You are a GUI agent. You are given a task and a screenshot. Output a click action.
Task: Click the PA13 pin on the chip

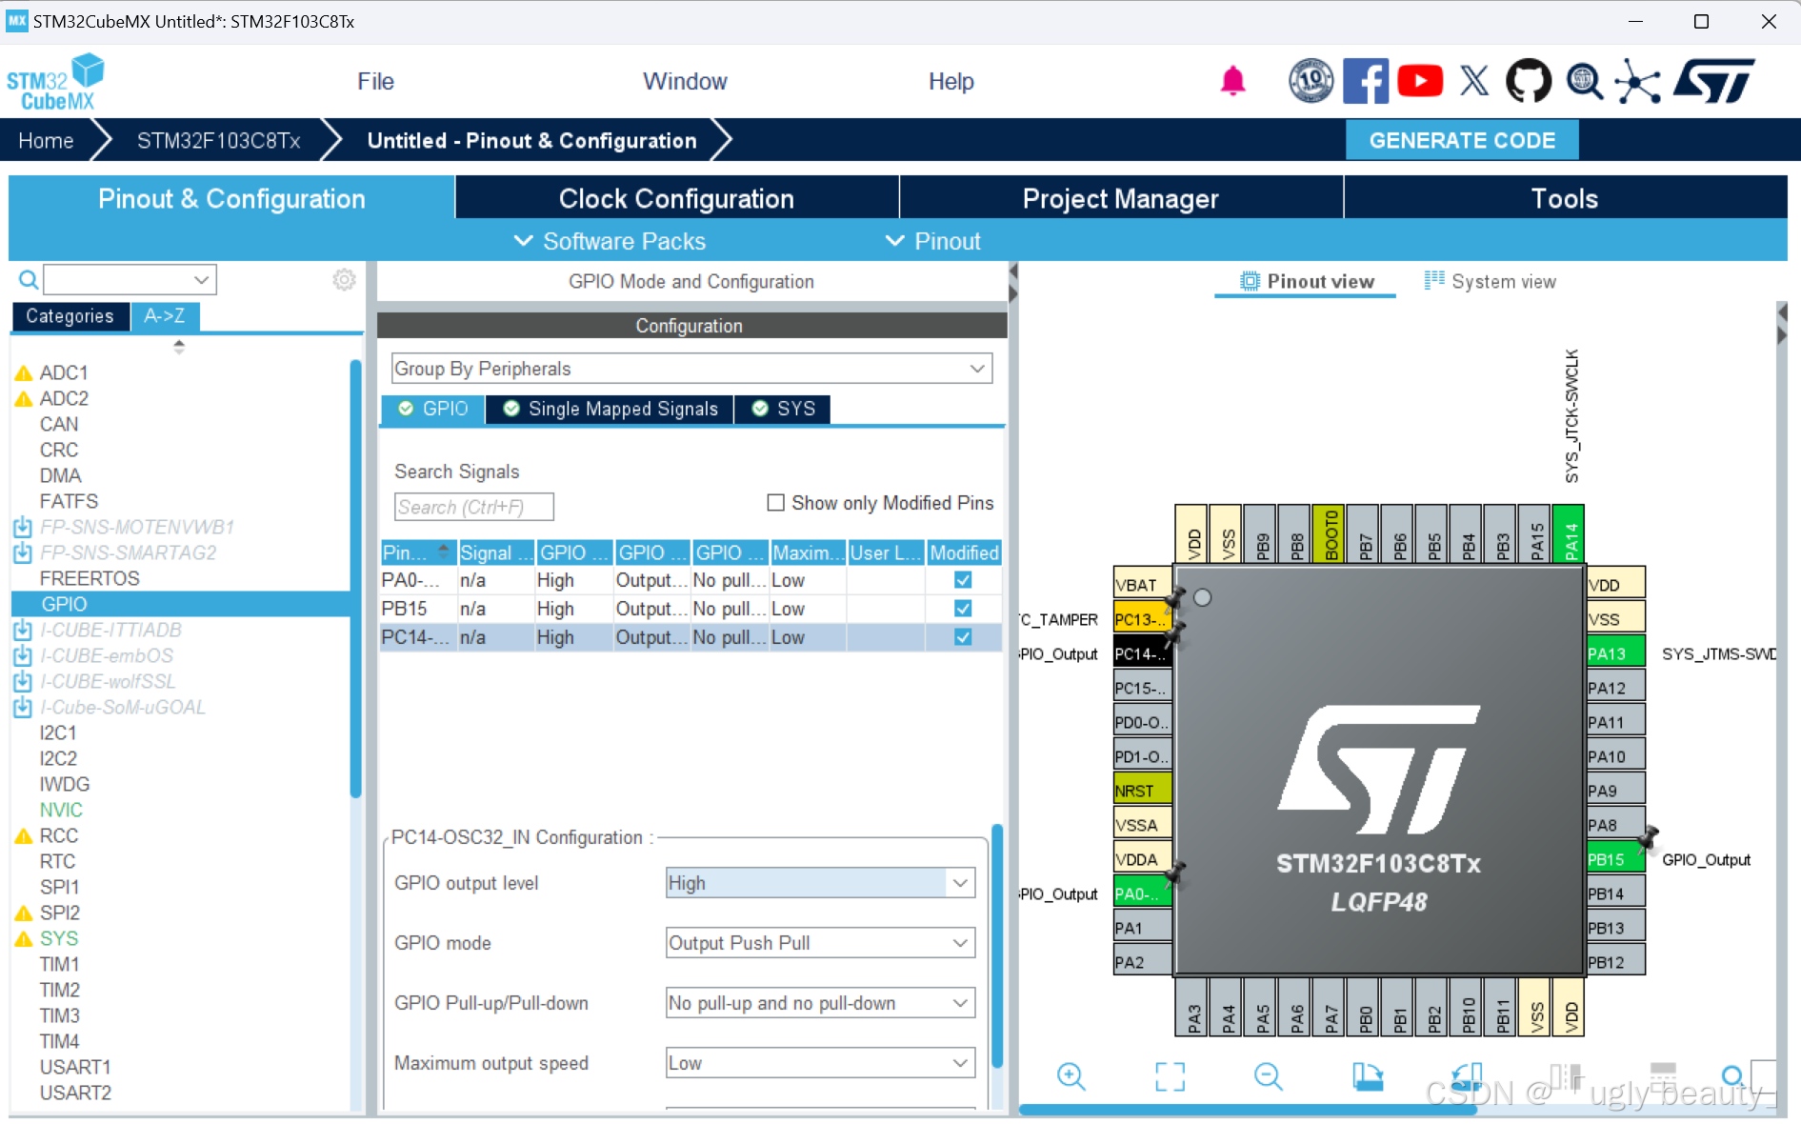pos(1615,653)
